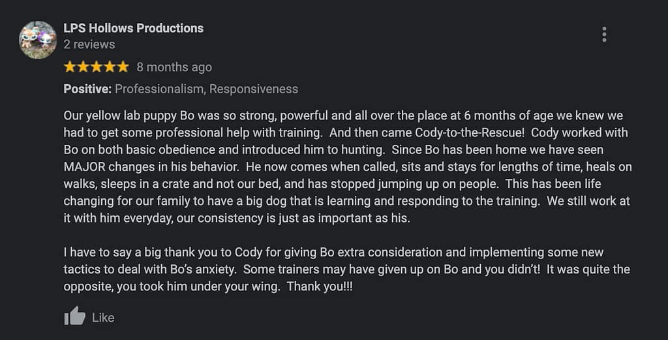Image resolution: width=668 pixels, height=340 pixels.
Task: Open the three-dot more options menu
Action: point(604,35)
